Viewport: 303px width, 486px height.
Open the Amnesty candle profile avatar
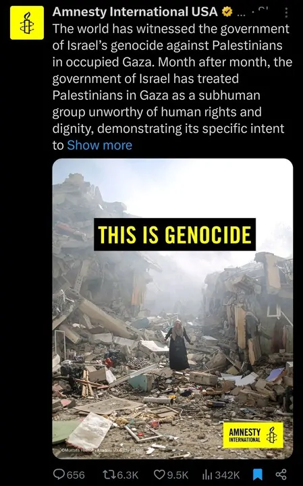pyautogui.click(x=27, y=23)
